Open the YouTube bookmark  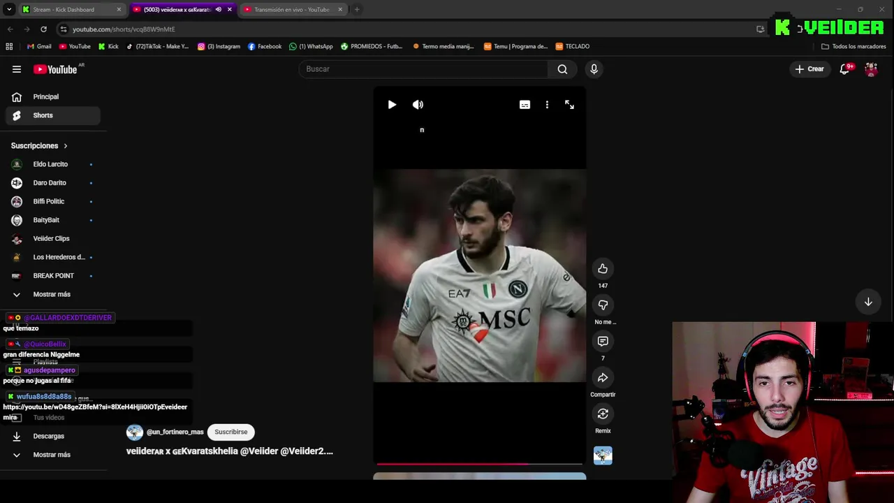tap(75, 47)
